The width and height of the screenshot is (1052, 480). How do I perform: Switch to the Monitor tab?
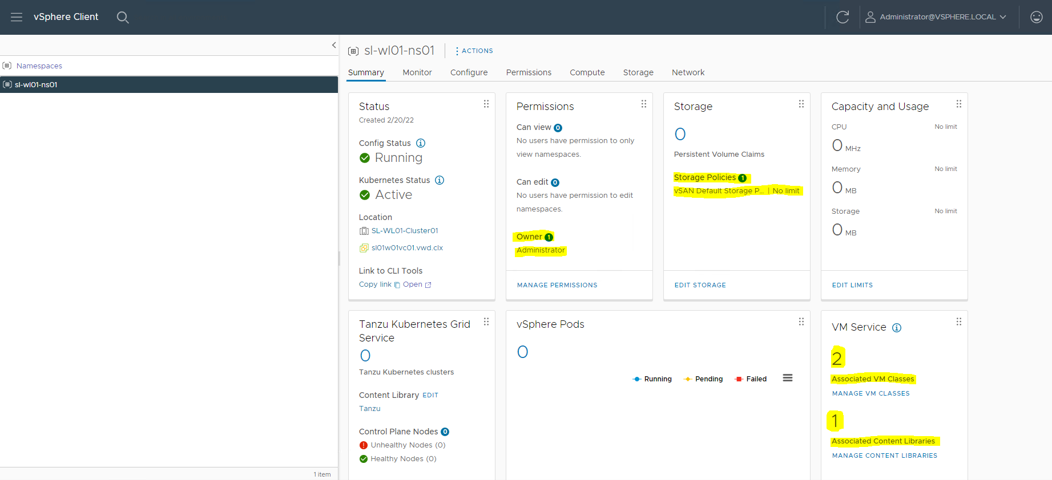[417, 72]
